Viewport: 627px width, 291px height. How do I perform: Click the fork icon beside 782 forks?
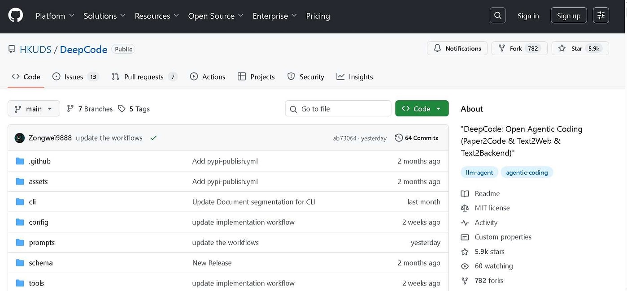[x=465, y=280]
